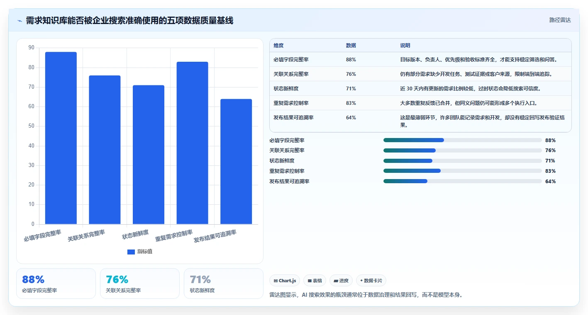Click the 指标值 legend label text
This screenshot has width=588, height=315.
point(145,252)
